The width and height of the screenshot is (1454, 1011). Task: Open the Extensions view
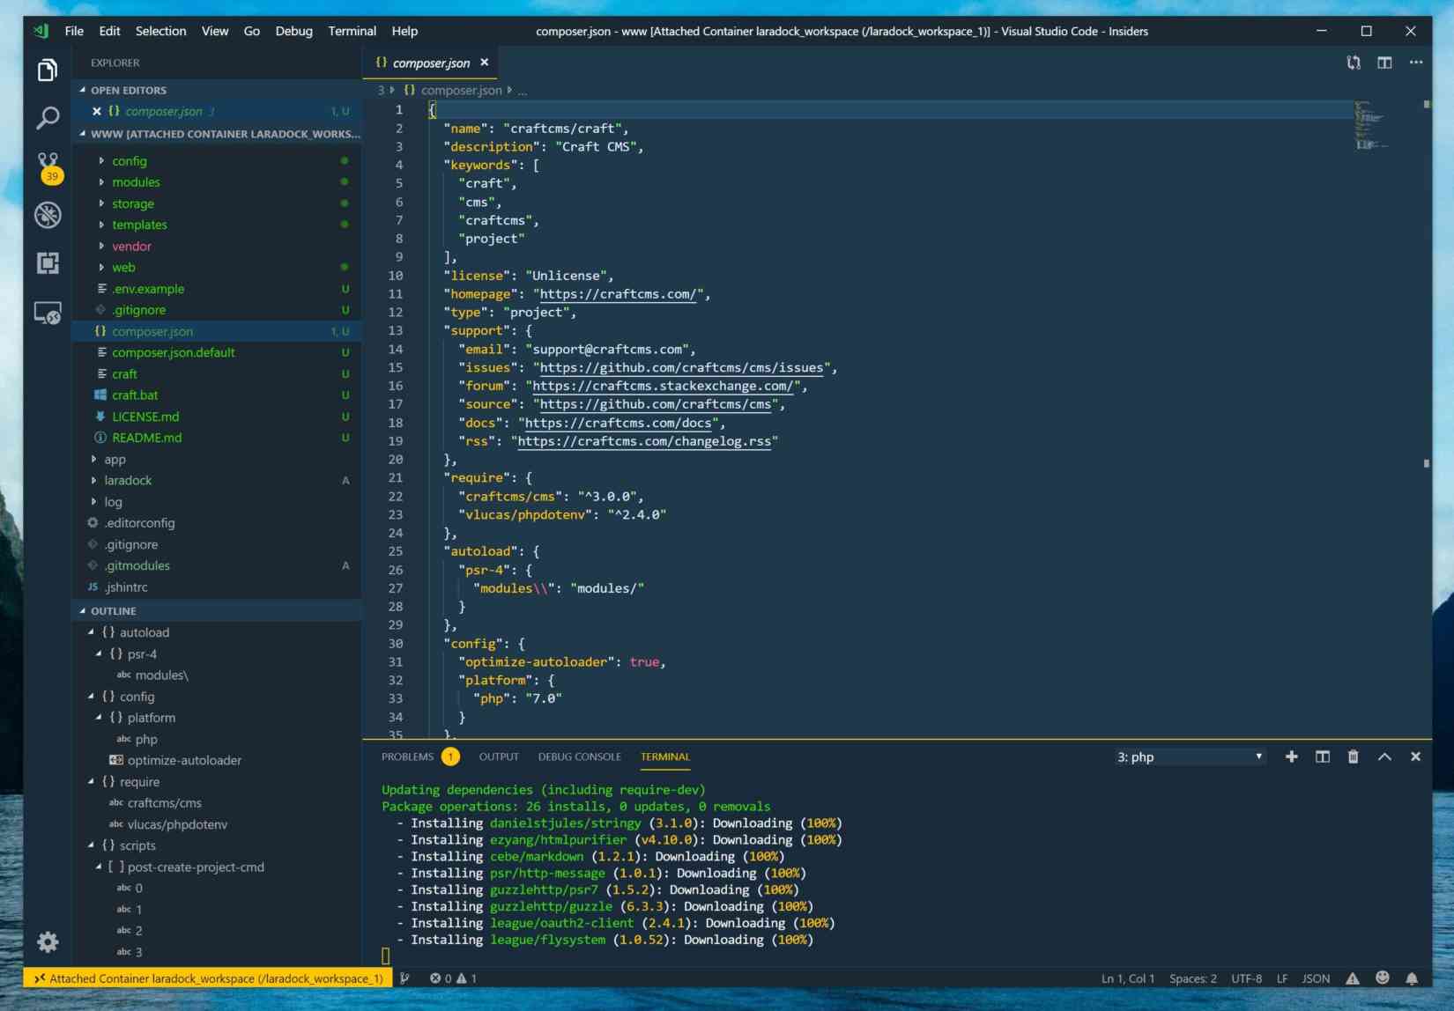pos(48,263)
